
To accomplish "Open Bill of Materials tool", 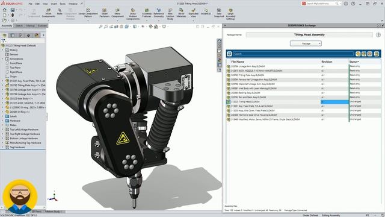I will coord(181,13).
